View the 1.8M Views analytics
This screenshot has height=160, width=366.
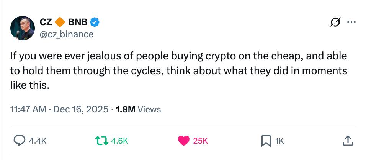(138, 109)
